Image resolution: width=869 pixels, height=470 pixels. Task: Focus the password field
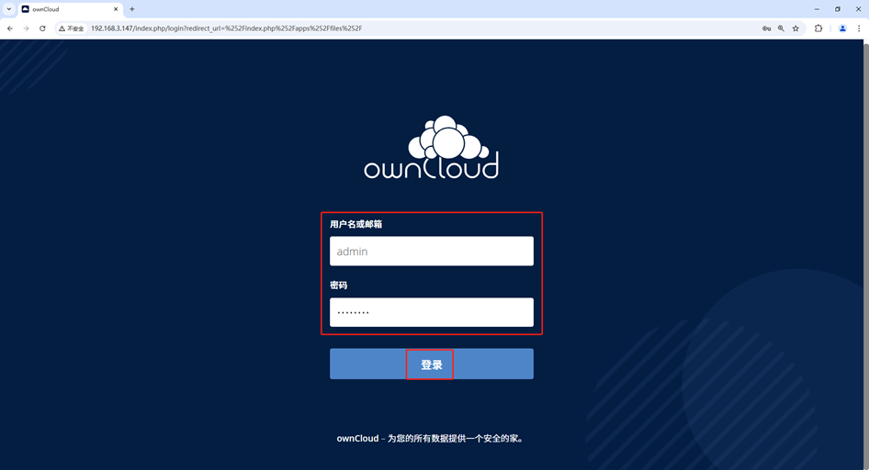432,312
